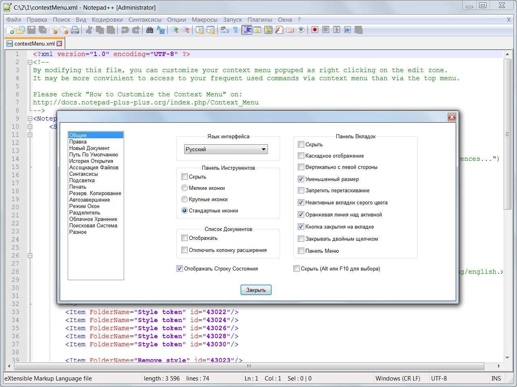Start macro recording with red dot icon
Image resolution: width=517 pixels, height=387 pixels.
coord(315,30)
